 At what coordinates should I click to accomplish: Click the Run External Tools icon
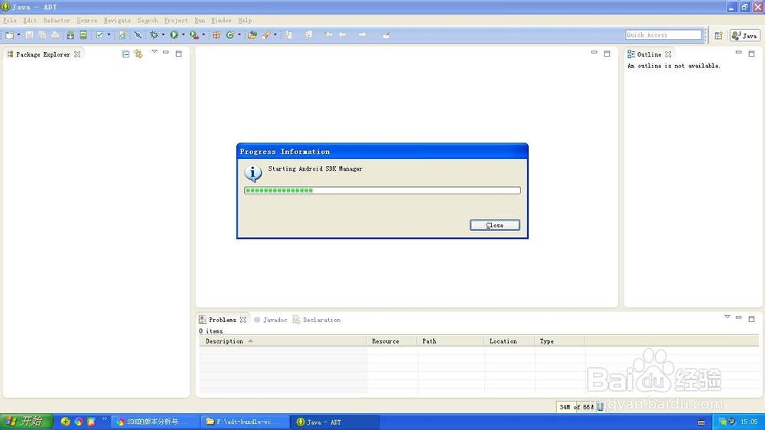[194, 34]
